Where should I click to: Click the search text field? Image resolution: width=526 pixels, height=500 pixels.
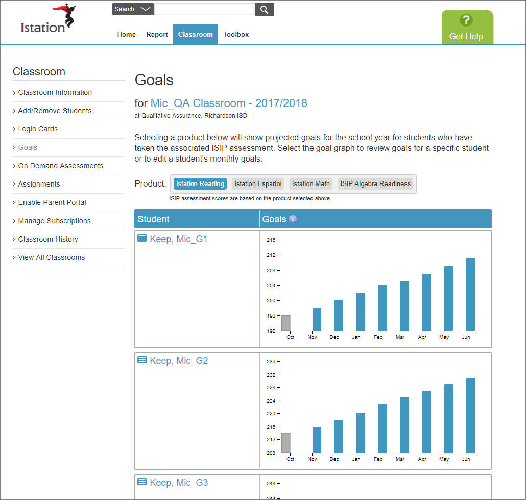[x=205, y=9]
